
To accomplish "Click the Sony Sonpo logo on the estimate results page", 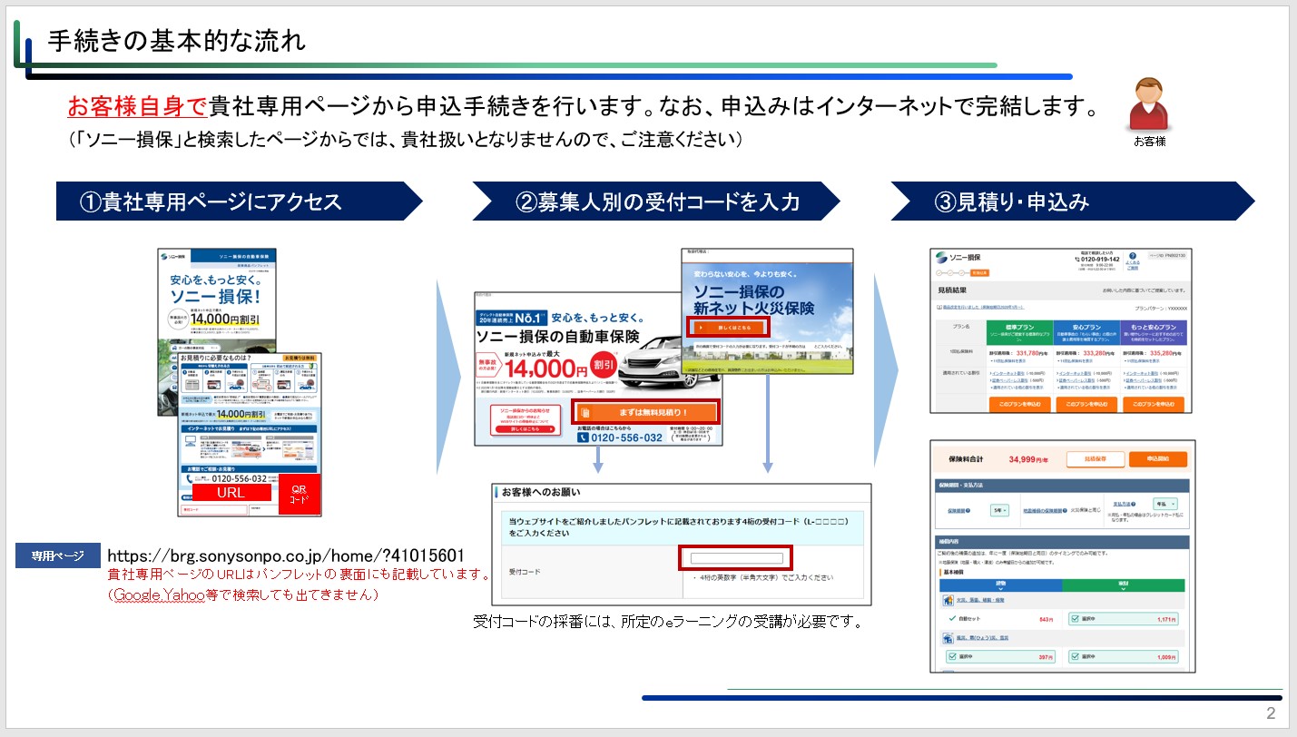I will point(958,258).
